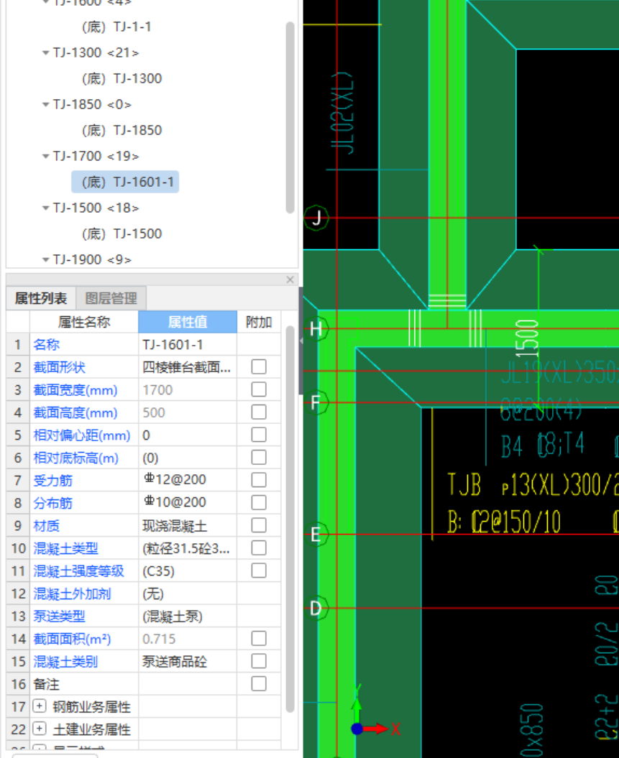Click the D axis grid bubble
This screenshot has height=758, width=619.
[316, 608]
